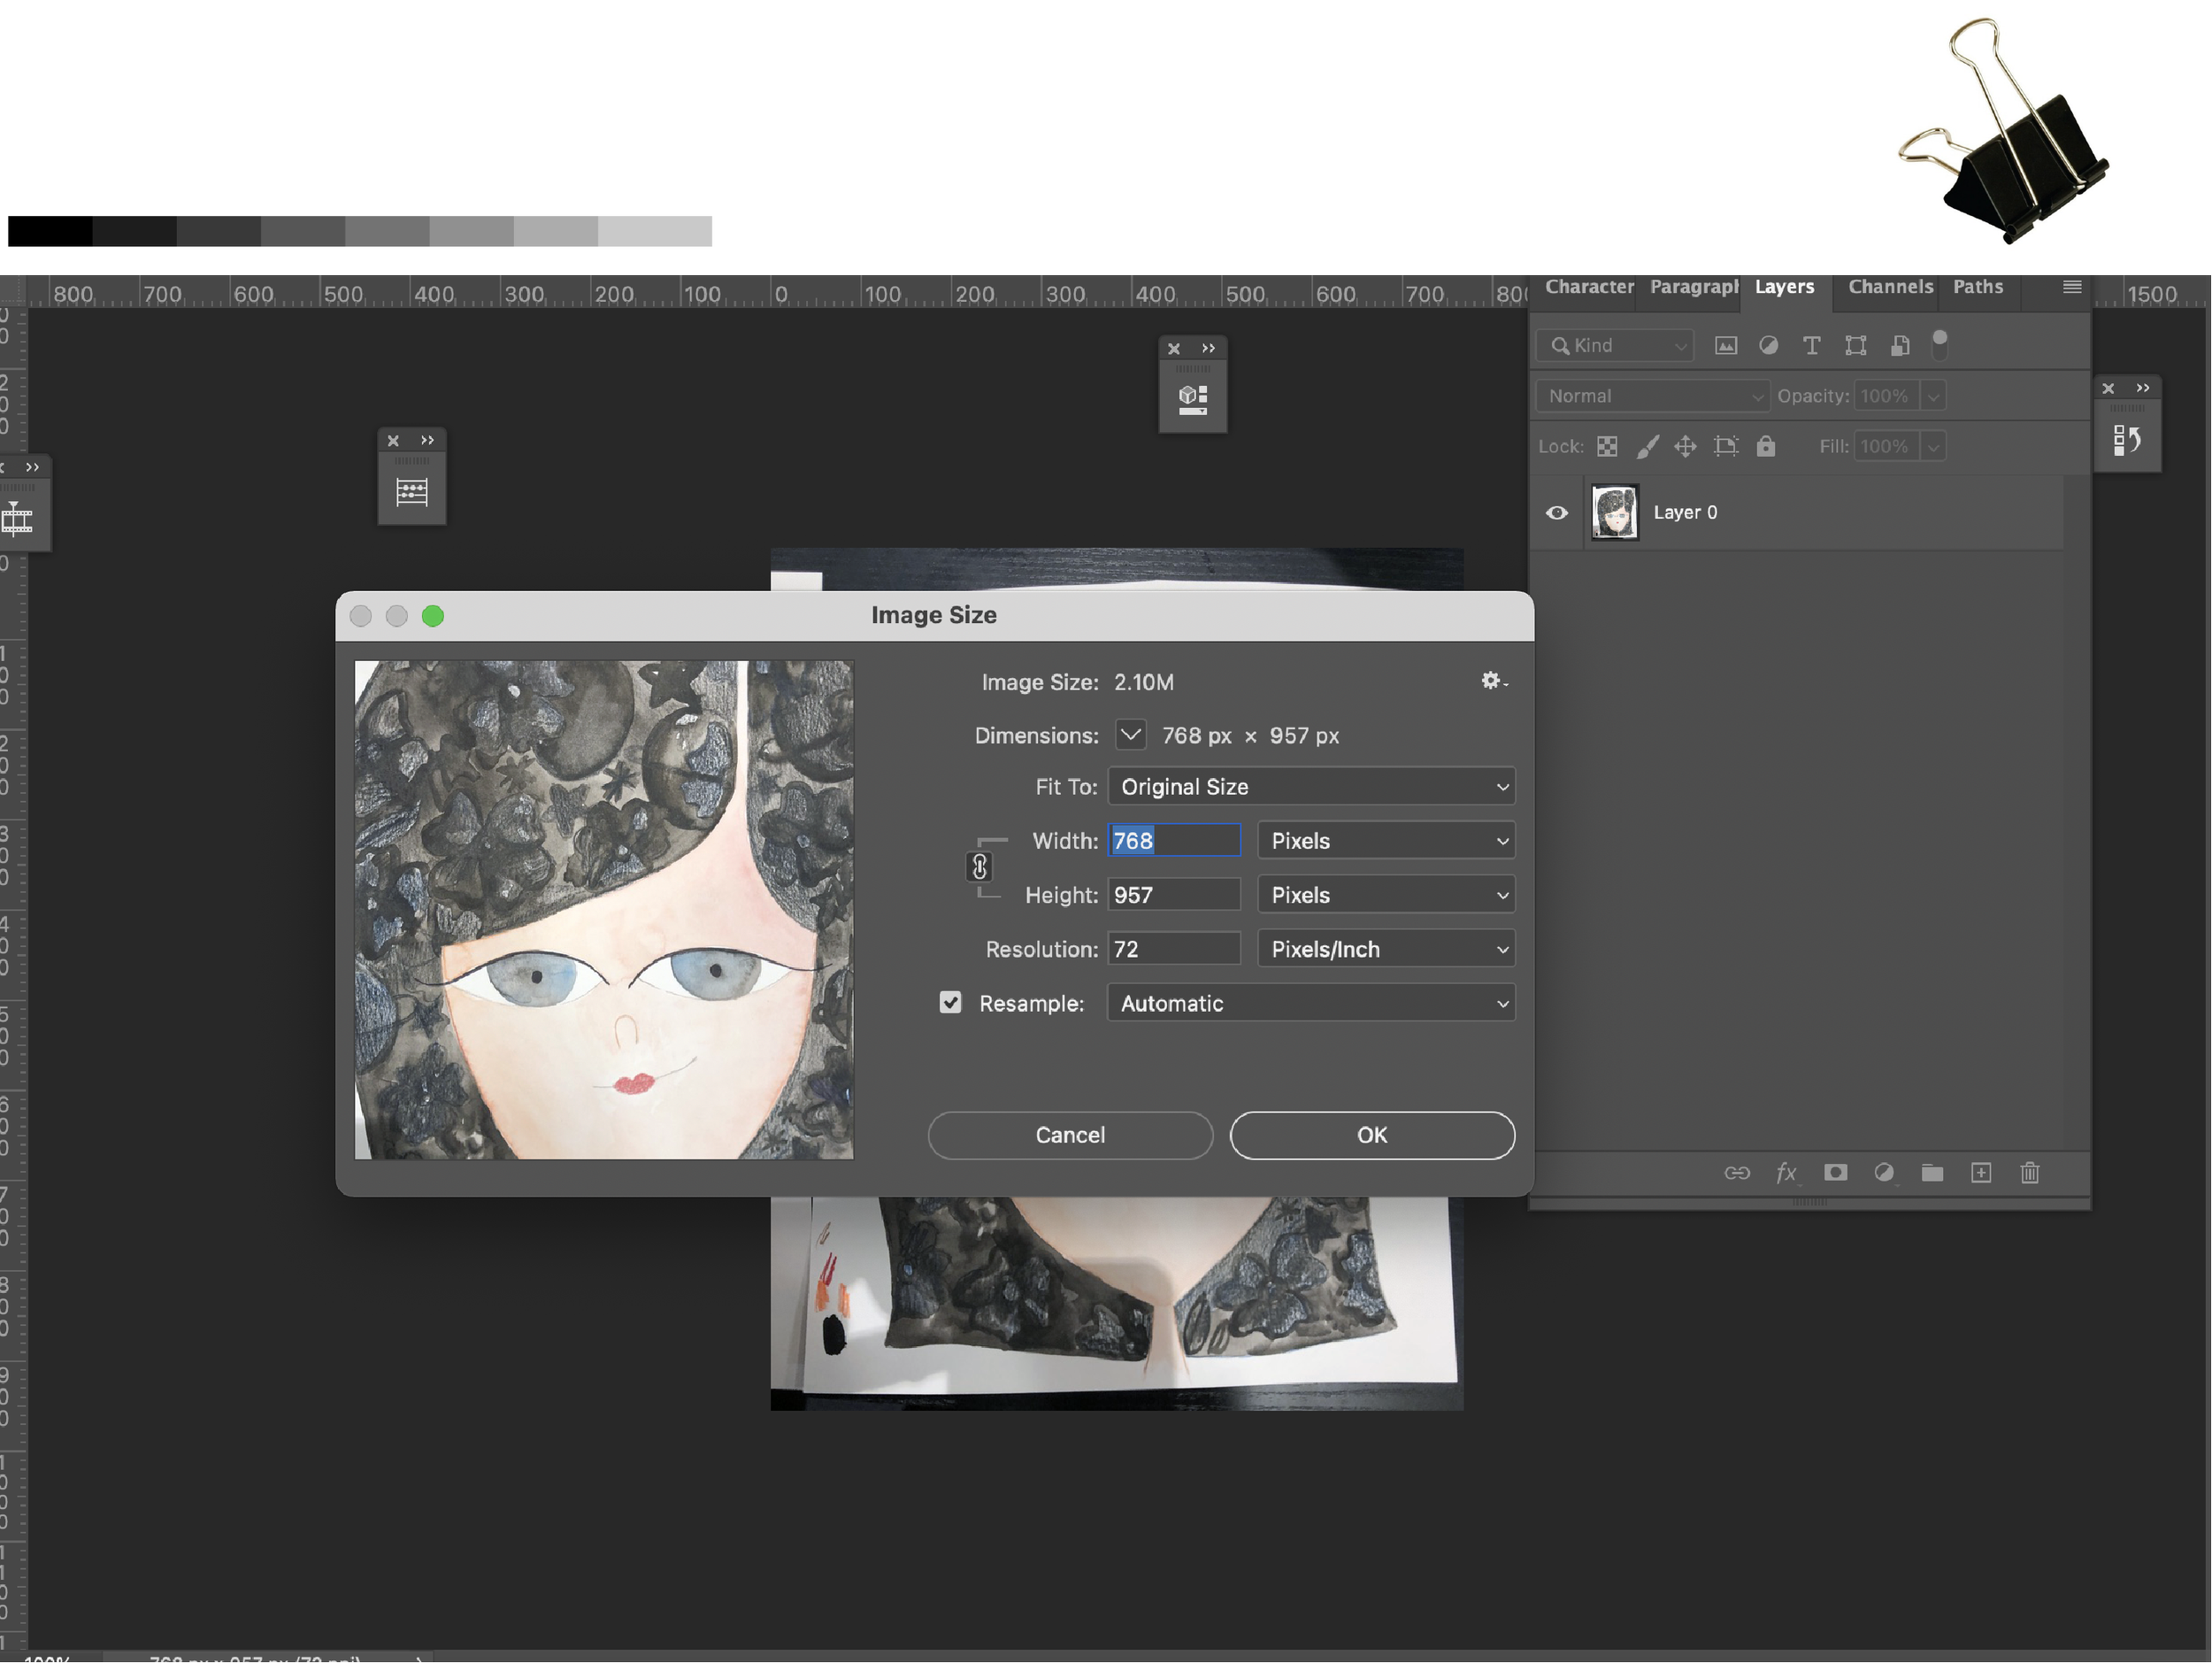This screenshot has width=2212, height=1663.
Task: Toggle the layer filtering switch
Action: (x=1940, y=344)
